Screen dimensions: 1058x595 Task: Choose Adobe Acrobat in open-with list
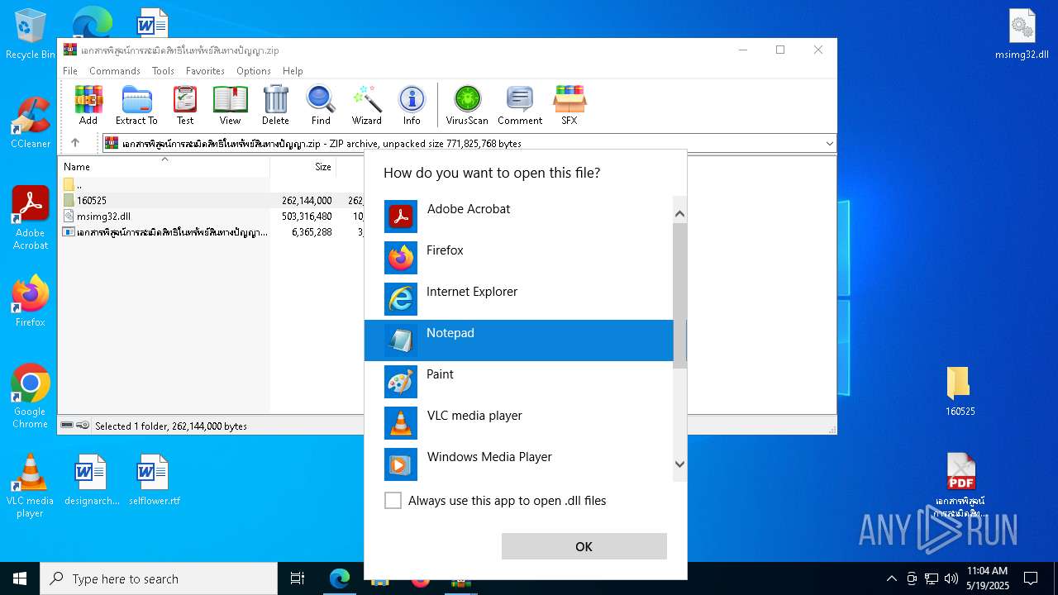(519, 217)
